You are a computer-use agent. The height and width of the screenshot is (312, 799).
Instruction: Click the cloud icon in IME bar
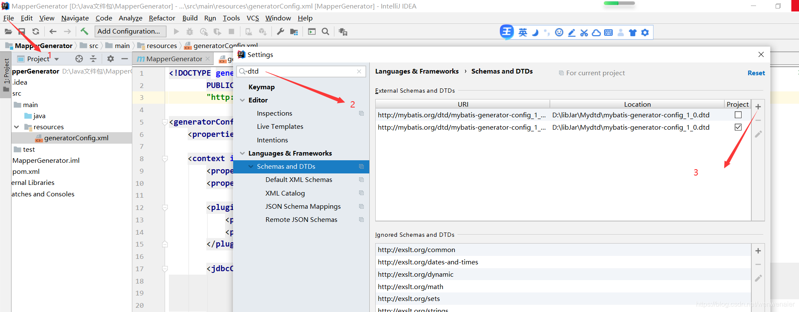[x=596, y=32]
